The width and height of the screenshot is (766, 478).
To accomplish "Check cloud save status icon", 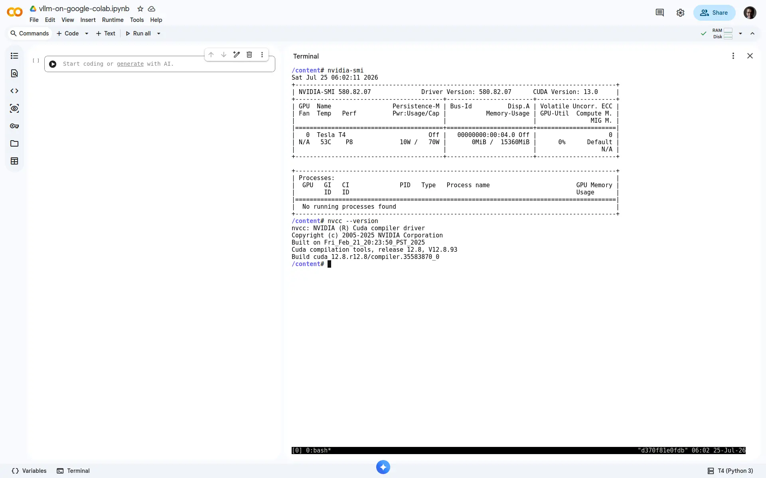I will coord(152,9).
